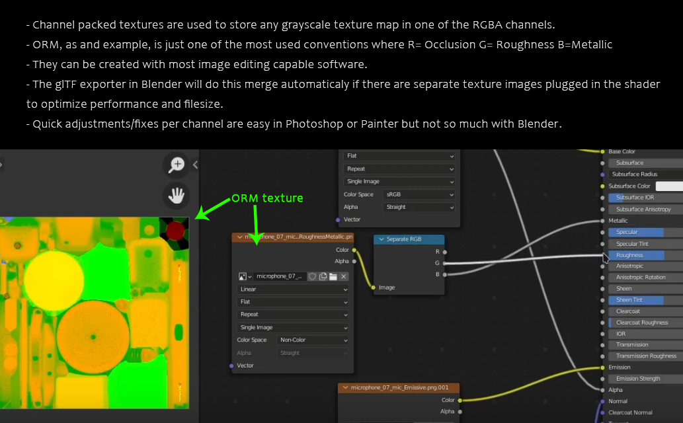Open the Non-Color color space dropdown
This screenshot has height=423, width=683.
313,340
